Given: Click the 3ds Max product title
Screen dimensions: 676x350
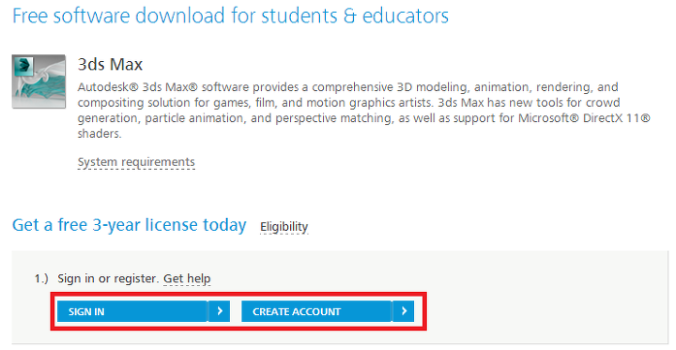Looking at the screenshot, I should [110, 65].
